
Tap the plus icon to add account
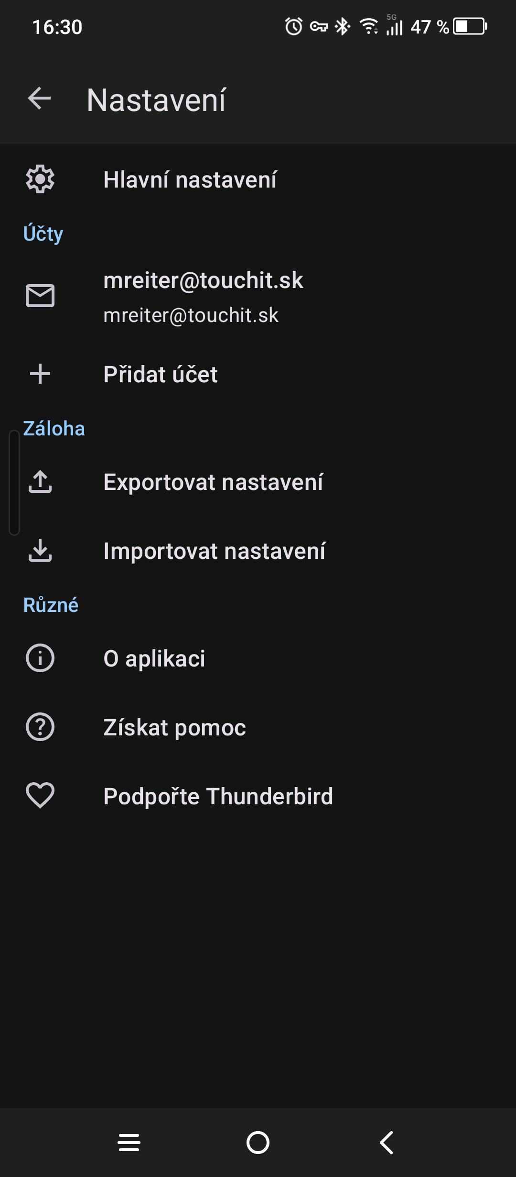click(x=40, y=374)
